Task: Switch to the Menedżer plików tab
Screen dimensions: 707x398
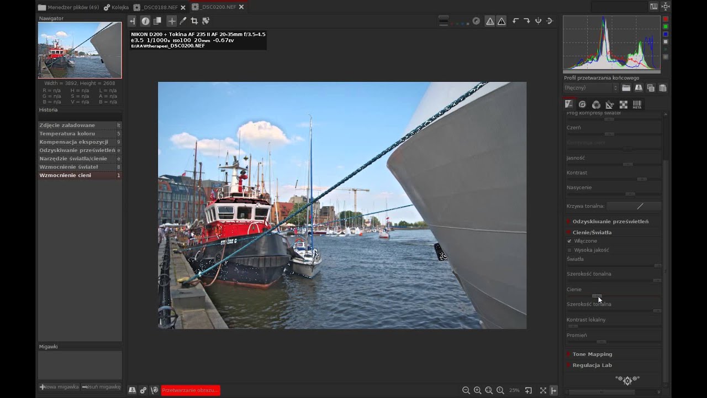Action: [68, 7]
